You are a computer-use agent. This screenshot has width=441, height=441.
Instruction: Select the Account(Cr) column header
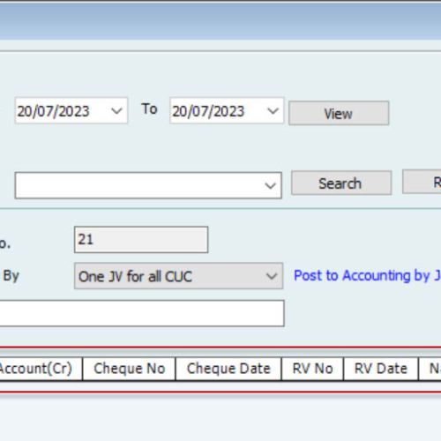[41, 369]
